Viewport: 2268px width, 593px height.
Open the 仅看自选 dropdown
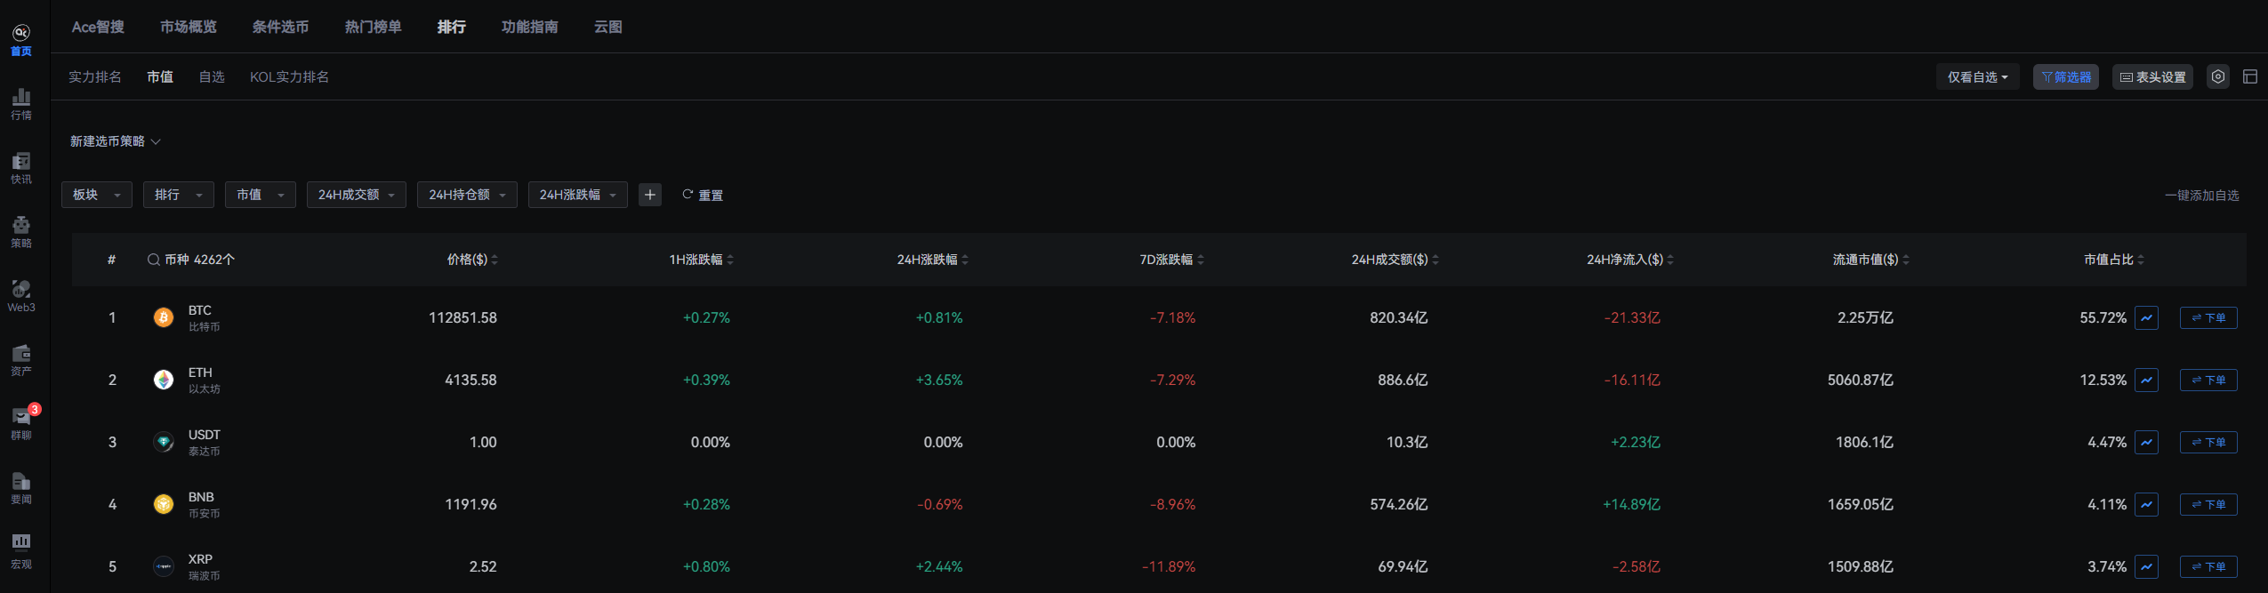coord(1977,77)
